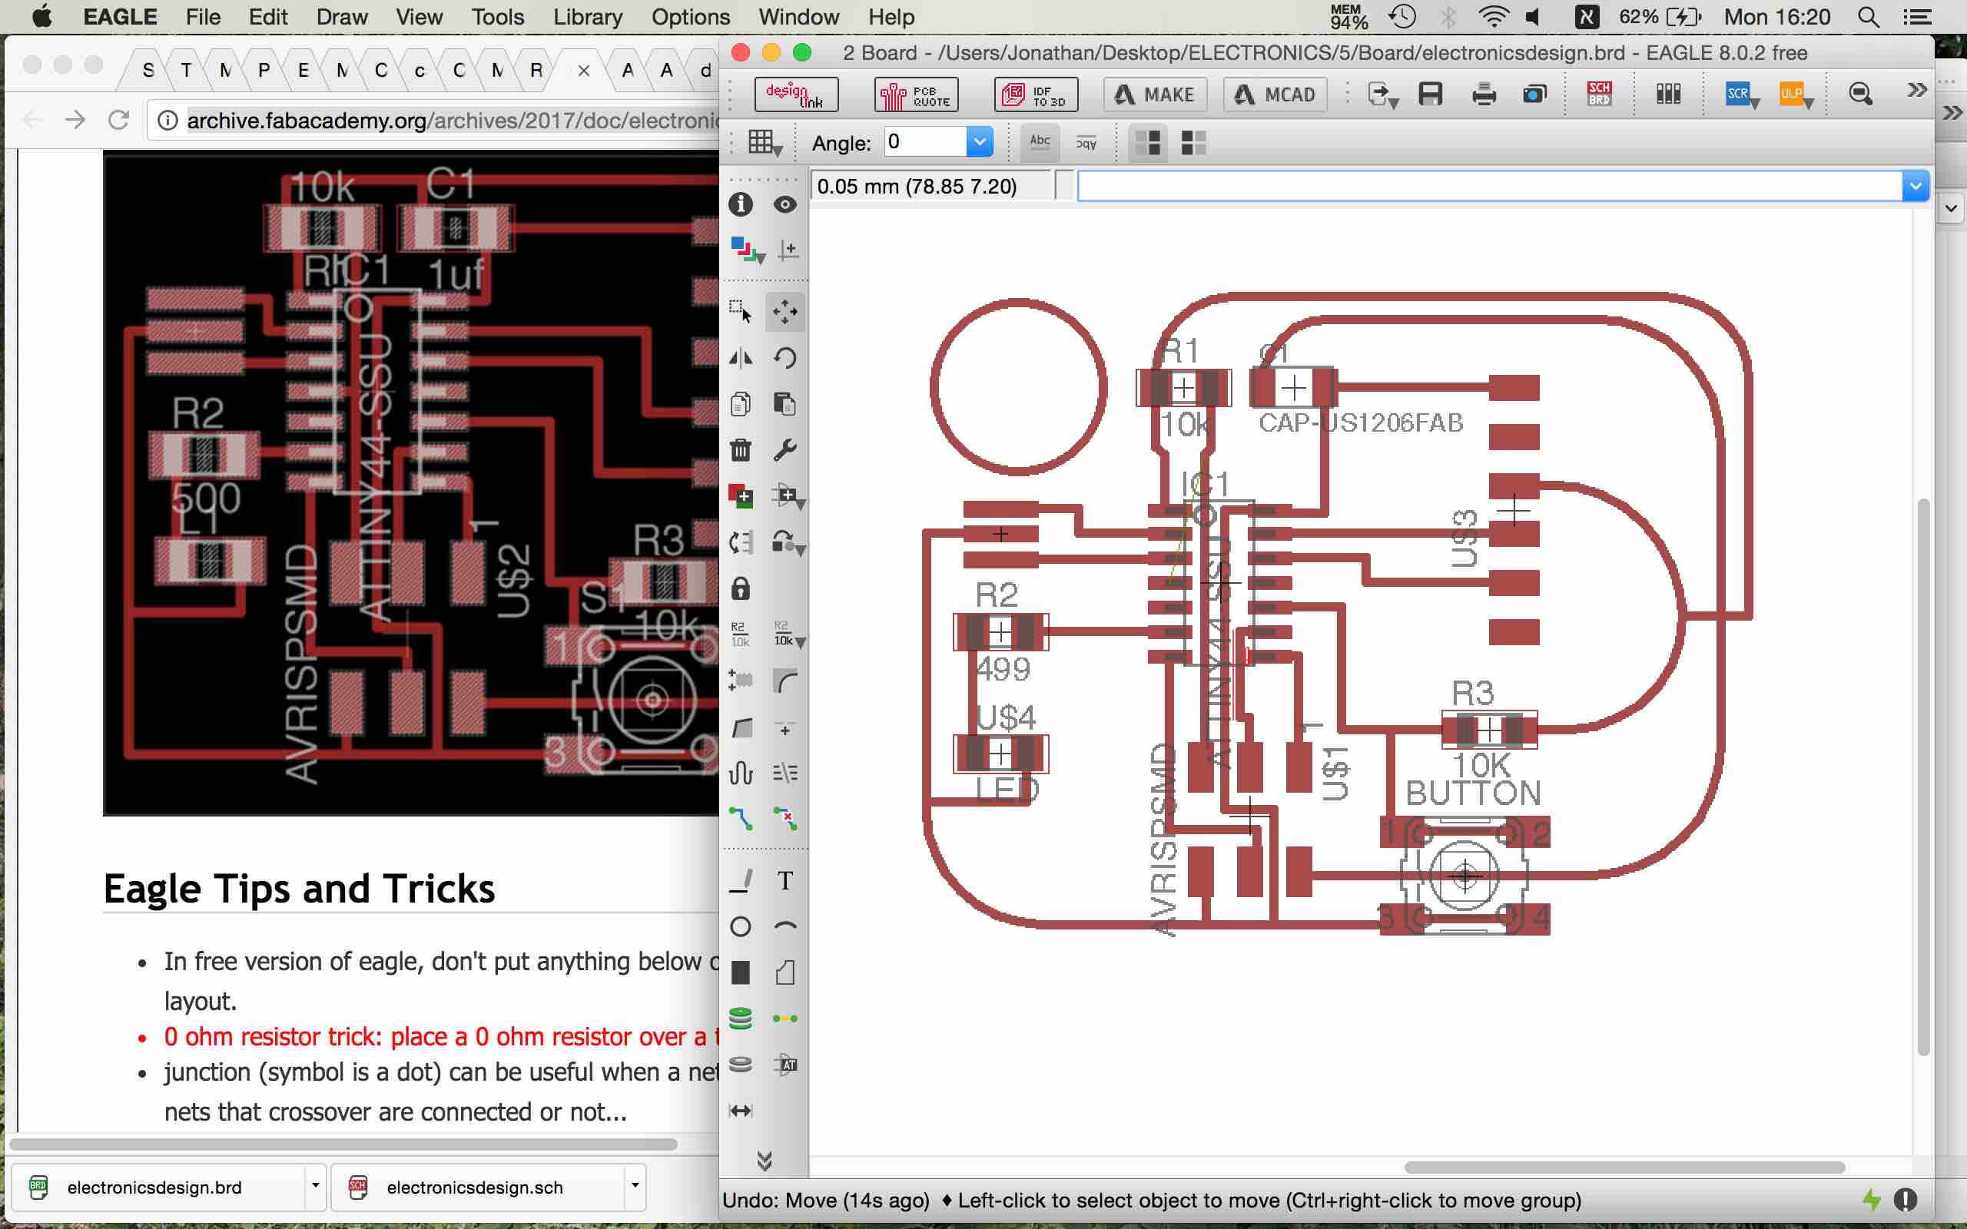
Task: Select the Rectangle tool
Action: point(741,973)
